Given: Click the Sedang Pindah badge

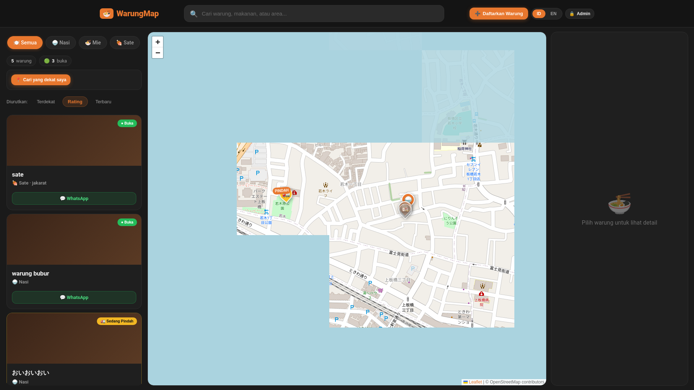Looking at the screenshot, I should point(117,321).
